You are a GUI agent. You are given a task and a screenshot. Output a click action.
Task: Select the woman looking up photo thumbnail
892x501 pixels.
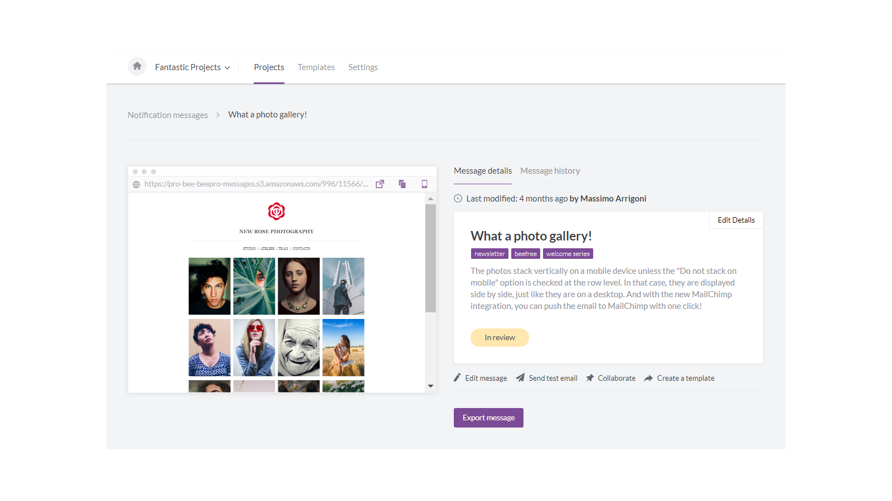point(210,347)
